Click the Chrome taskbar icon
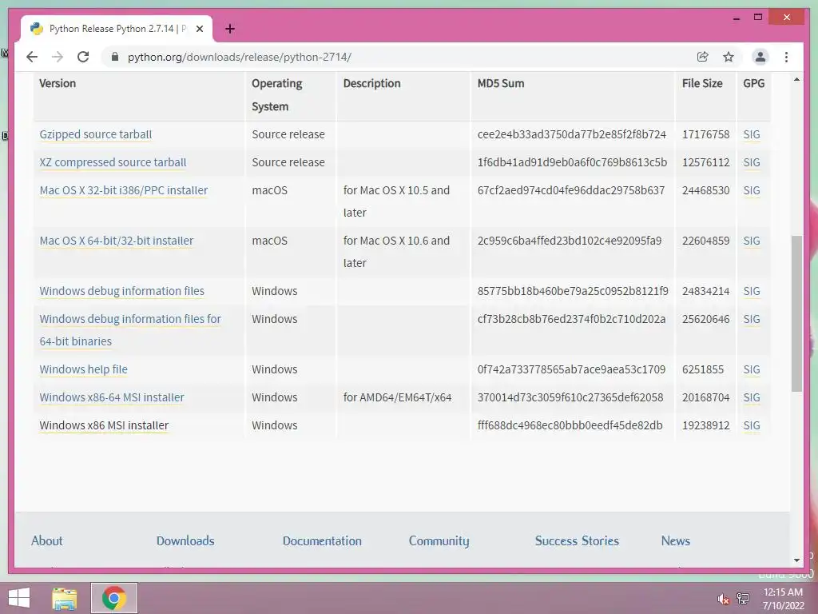Screen dimensions: 818x614 click(114, 598)
